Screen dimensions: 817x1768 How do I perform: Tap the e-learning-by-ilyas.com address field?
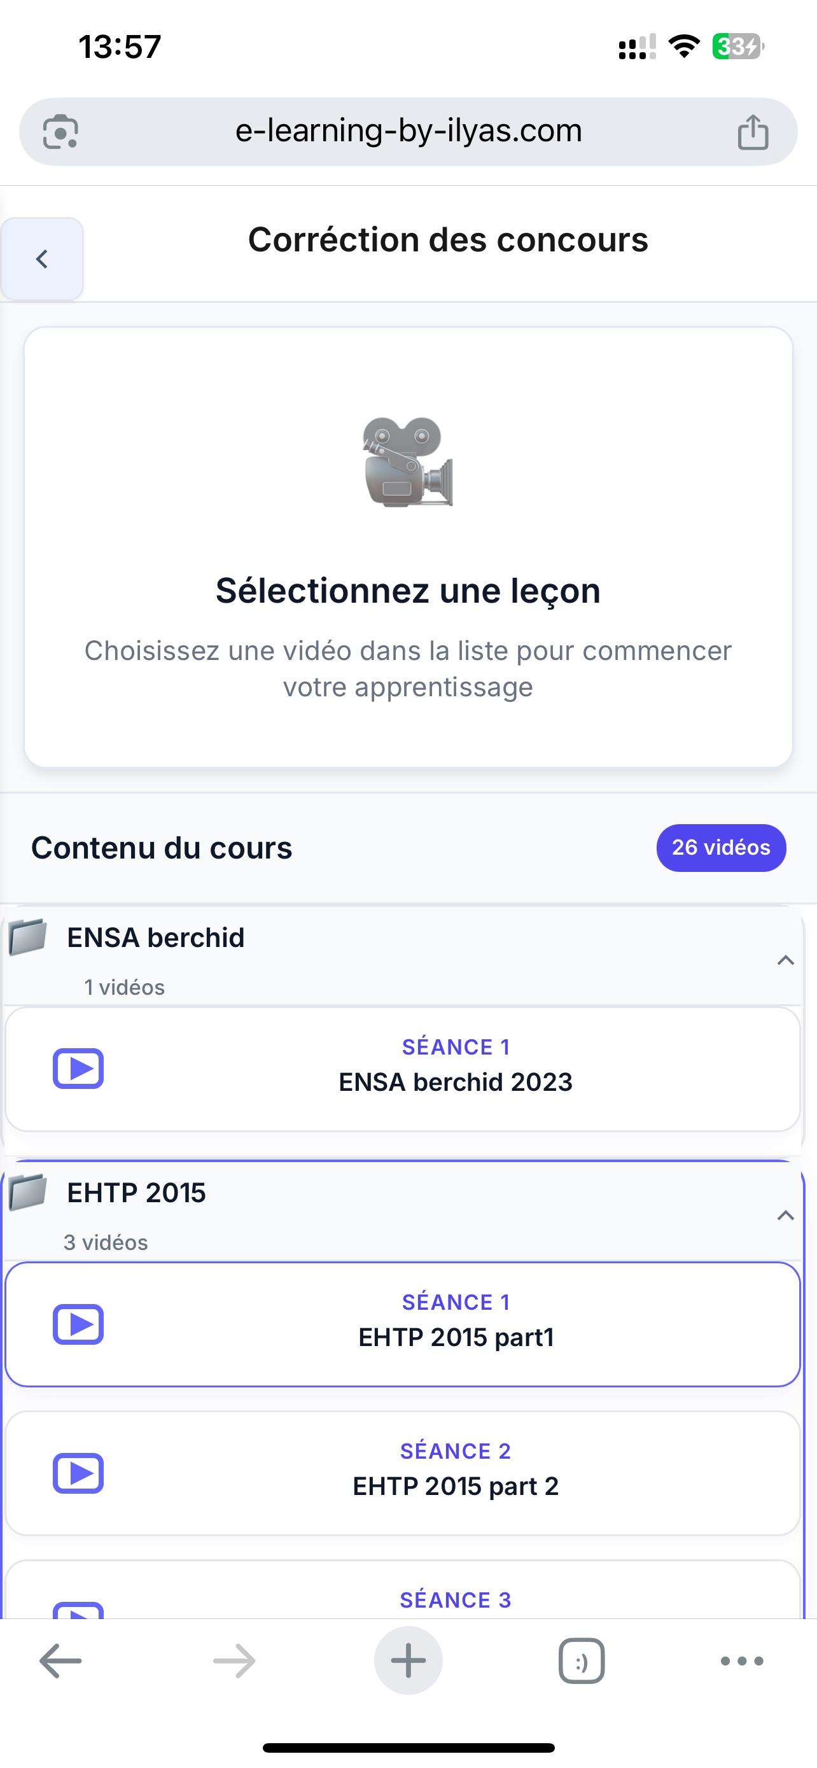(x=408, y=131)
